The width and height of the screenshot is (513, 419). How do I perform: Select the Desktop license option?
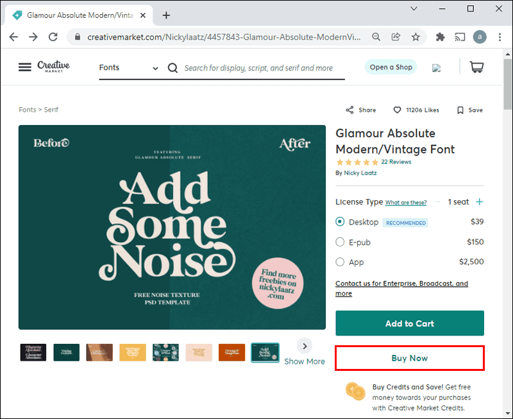[x=340, y=222]
